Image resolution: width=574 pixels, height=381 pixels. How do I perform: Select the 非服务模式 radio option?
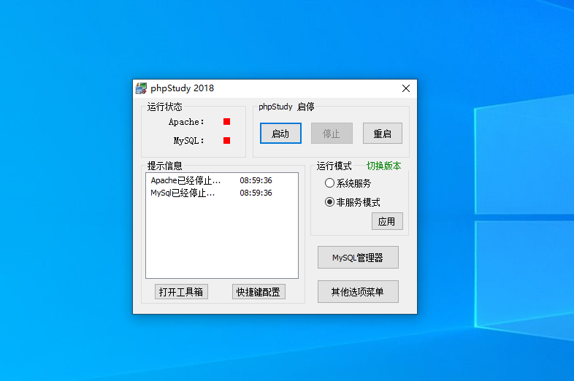[x=352, y=202]
